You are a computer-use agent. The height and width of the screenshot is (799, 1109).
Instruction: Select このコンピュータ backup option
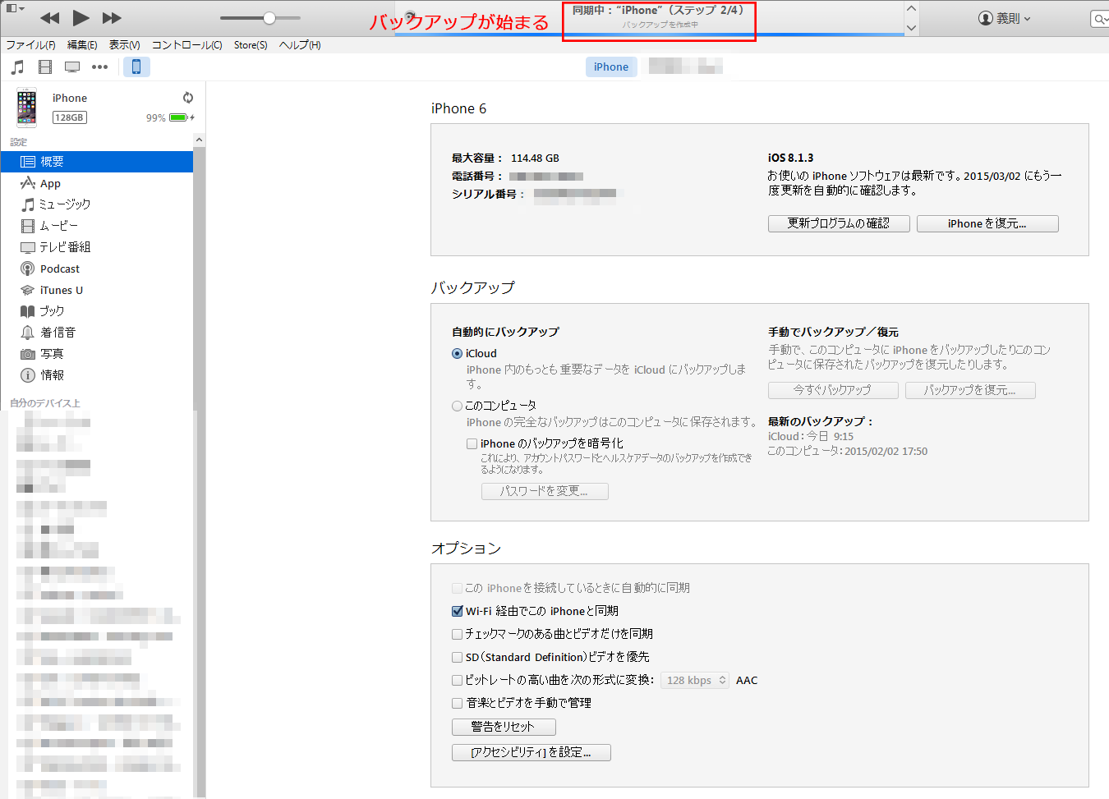click(457, 406)
